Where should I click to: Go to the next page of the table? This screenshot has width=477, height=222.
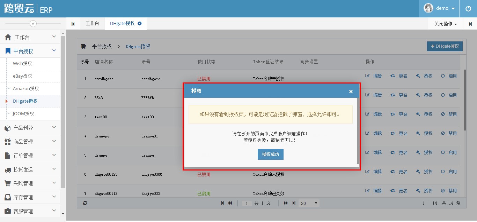(286, 203)
